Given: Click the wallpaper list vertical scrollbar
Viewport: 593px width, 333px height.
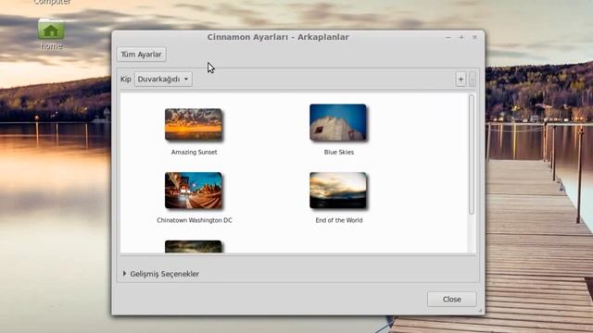Looking at the screenshot, I should (472, 154).
